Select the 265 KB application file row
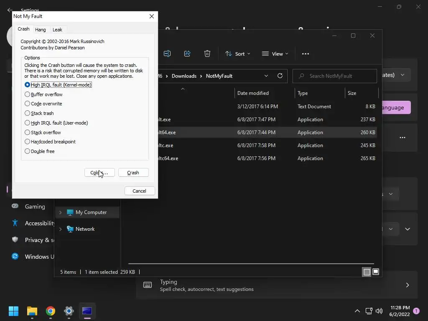Screen dimensions: 428x321 [x=267, y=158]
